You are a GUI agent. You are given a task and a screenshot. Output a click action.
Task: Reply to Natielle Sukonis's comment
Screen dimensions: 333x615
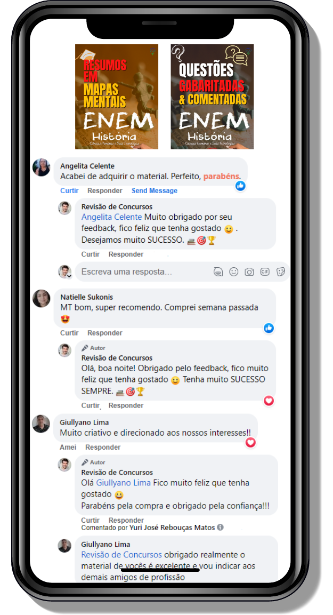click(x=104, y=333)
